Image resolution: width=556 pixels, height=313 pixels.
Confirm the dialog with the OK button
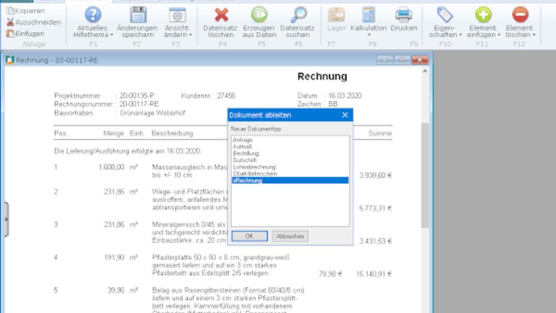point(249,236)
